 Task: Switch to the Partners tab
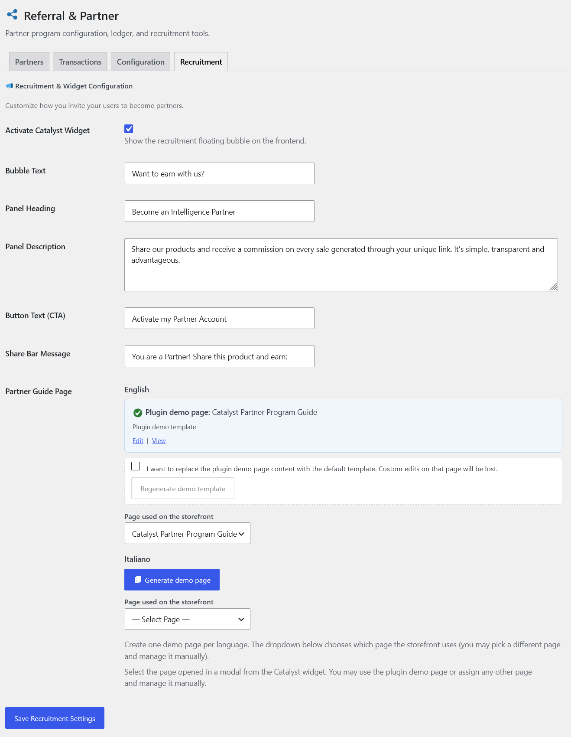pyautogui.click(x=29, y=62)
